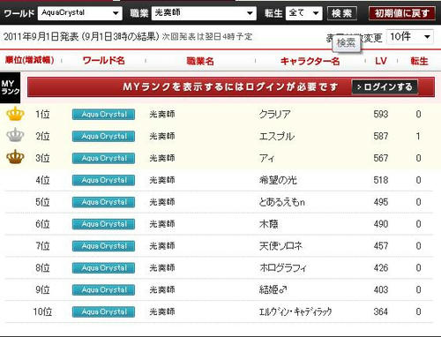Click level value 403
Screen dimensions: 441x337
(381, 289)
